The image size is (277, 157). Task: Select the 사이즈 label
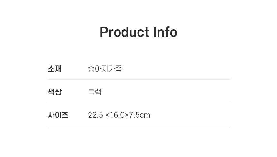click(58, 115)
